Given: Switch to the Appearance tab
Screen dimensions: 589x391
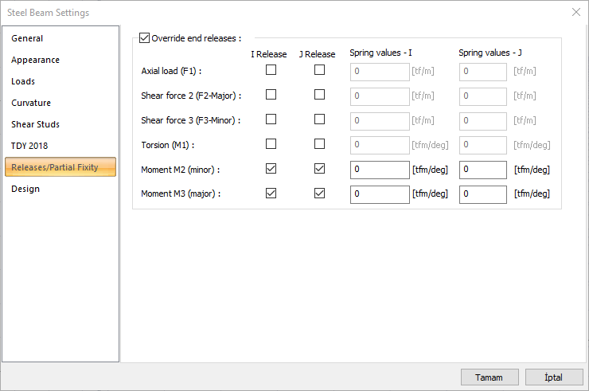Looking at the screenshot, I should pyautogui.click(x=35, y=60).
